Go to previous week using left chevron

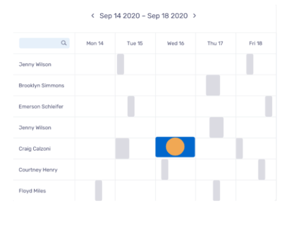click(x=93, y=16)
